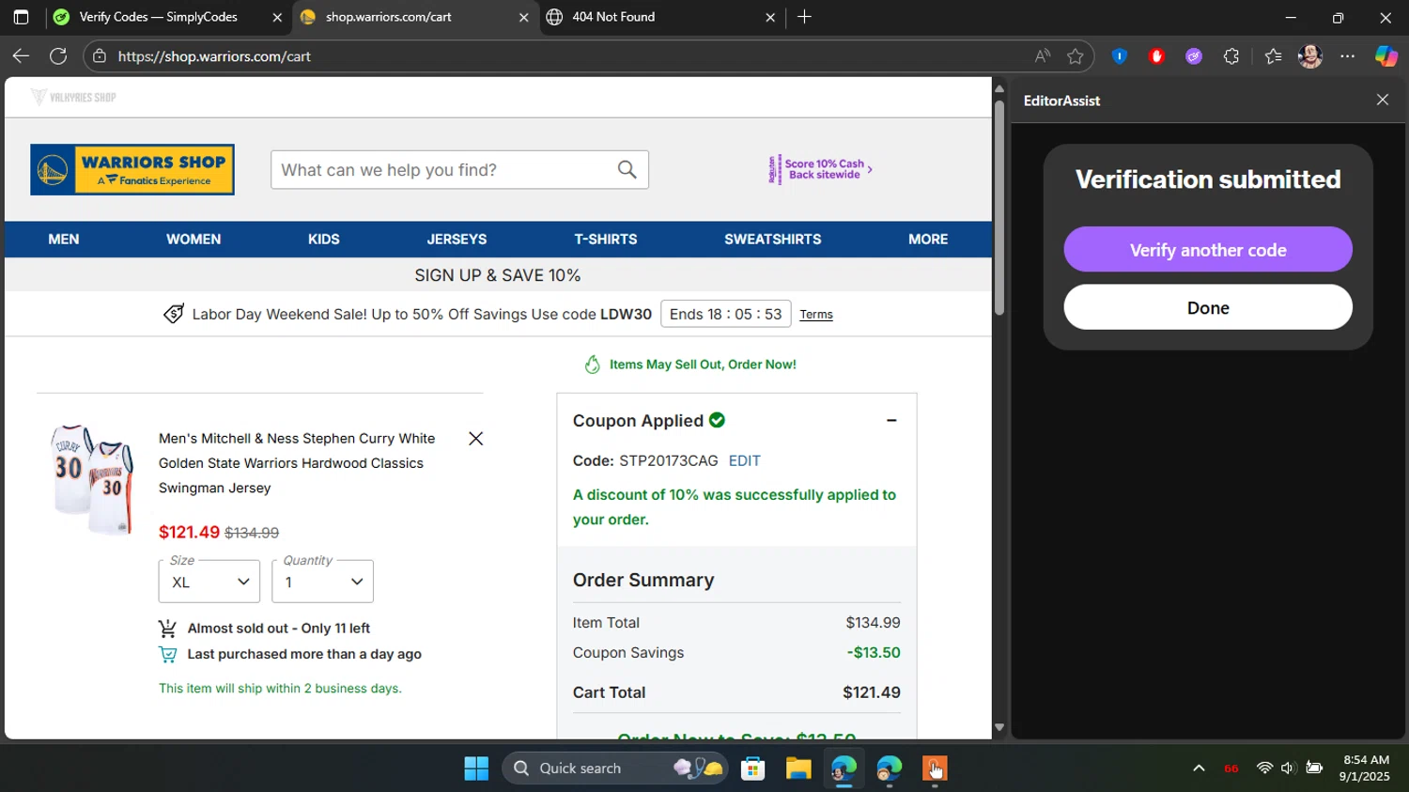Click the red extension icon in toolbar
The height and width of the screenshot is (792, 1409).
pos(1156,56)
